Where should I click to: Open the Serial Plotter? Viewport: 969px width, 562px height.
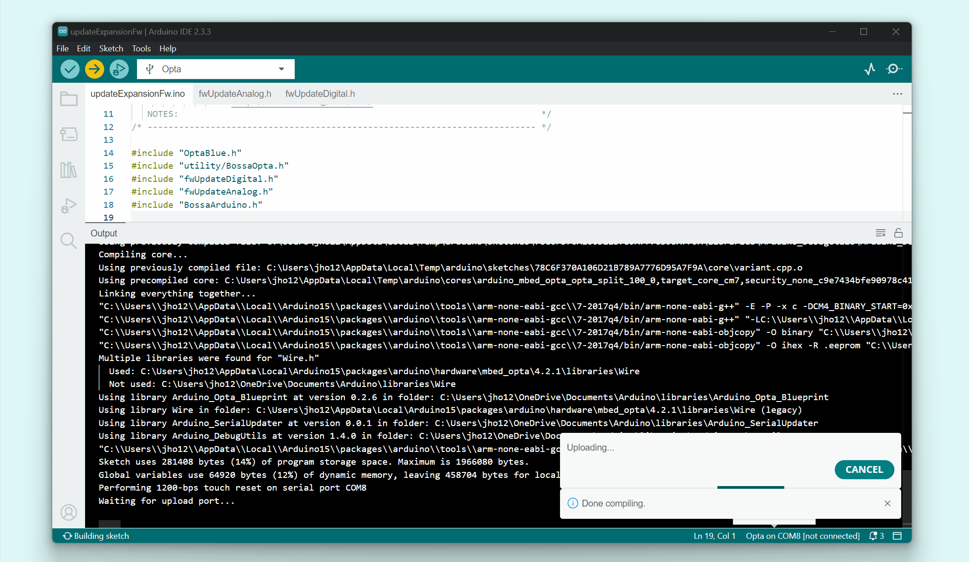pos(869,69)
